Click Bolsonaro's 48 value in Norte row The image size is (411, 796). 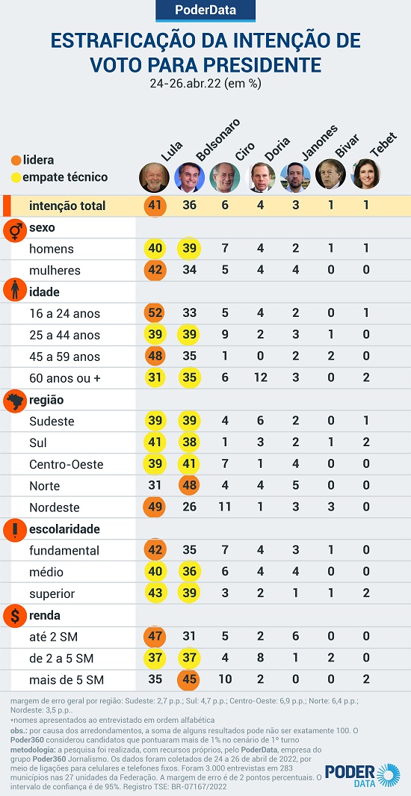pos(189,486)
